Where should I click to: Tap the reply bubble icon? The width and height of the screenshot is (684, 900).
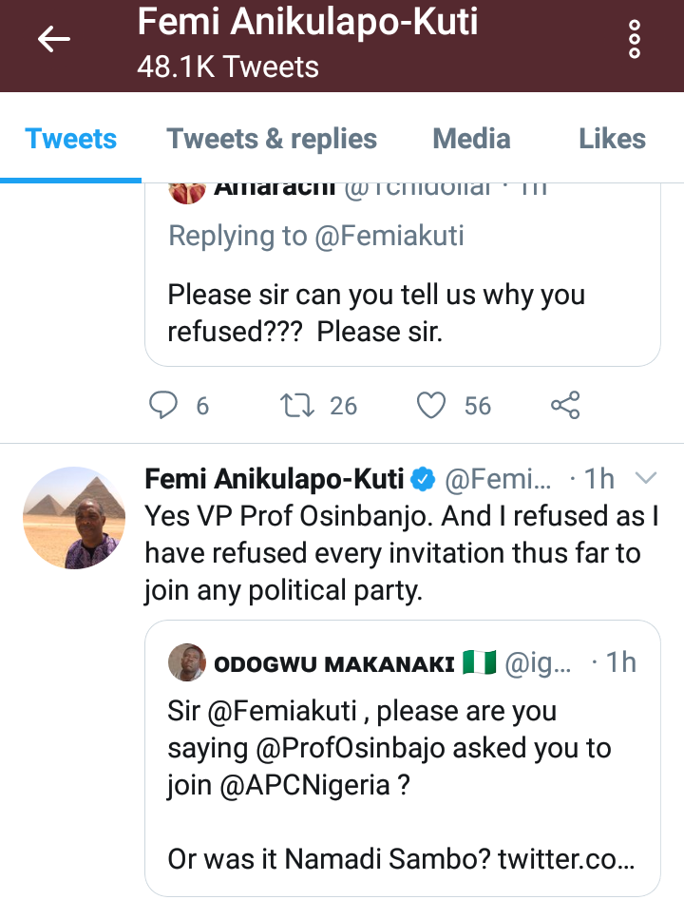point(164,406)
